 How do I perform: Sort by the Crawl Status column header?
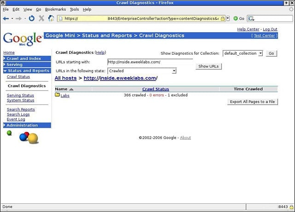156,89
